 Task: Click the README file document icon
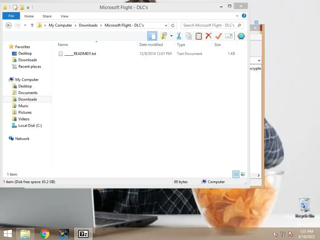pos(61,53)
